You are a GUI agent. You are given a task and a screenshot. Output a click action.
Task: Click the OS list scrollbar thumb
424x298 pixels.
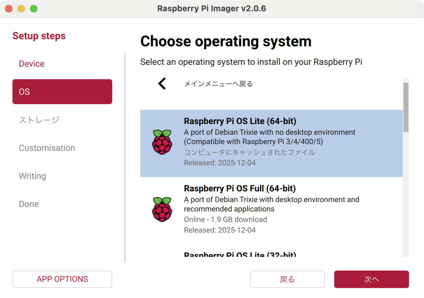[x=406, y=107]
